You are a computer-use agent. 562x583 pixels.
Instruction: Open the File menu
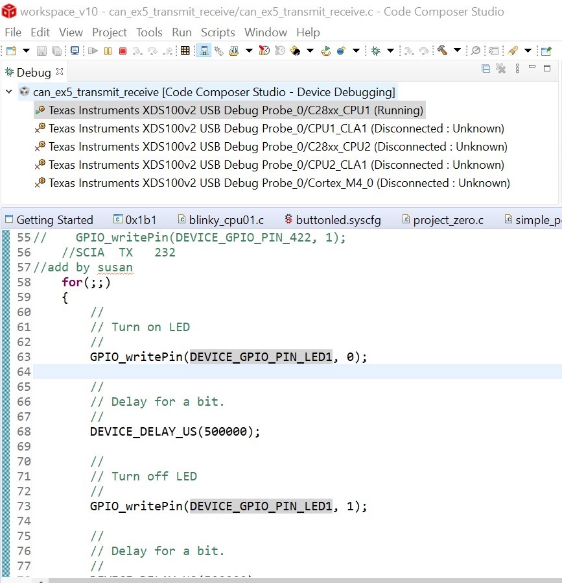pos(13,32)
